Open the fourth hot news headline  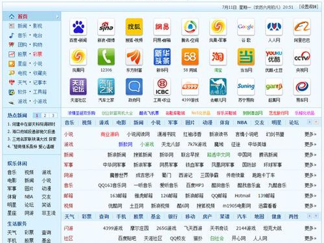tap(31, 147)
